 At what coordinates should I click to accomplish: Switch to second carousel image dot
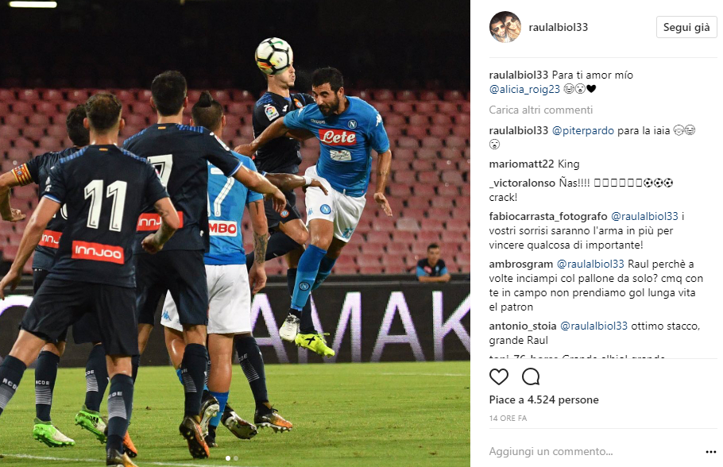236,458
